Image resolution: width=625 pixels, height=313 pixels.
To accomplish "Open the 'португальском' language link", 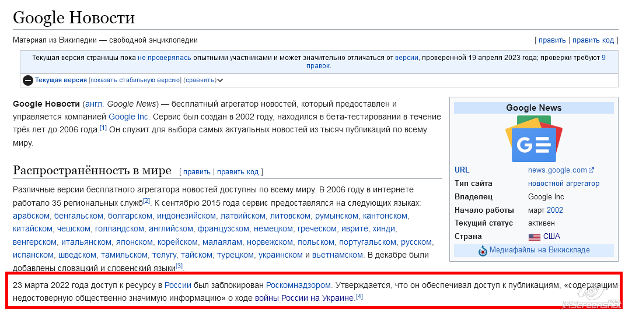I will 368,242.
